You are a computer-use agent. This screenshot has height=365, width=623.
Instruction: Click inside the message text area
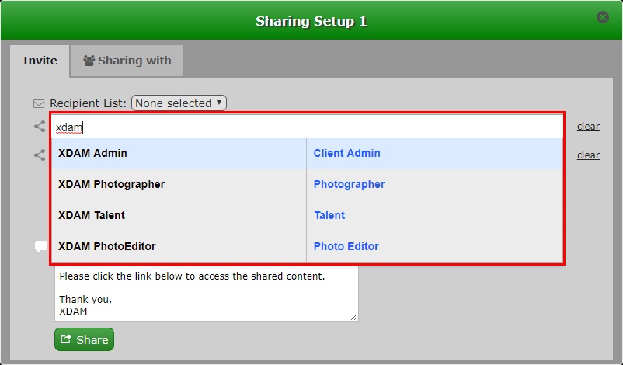pyautogui.click(x=206, y=294)
